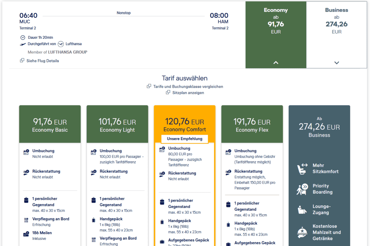Click Rückerstattung icon in Economy Comfort
370x246 pixels.
tap(162, 174)
